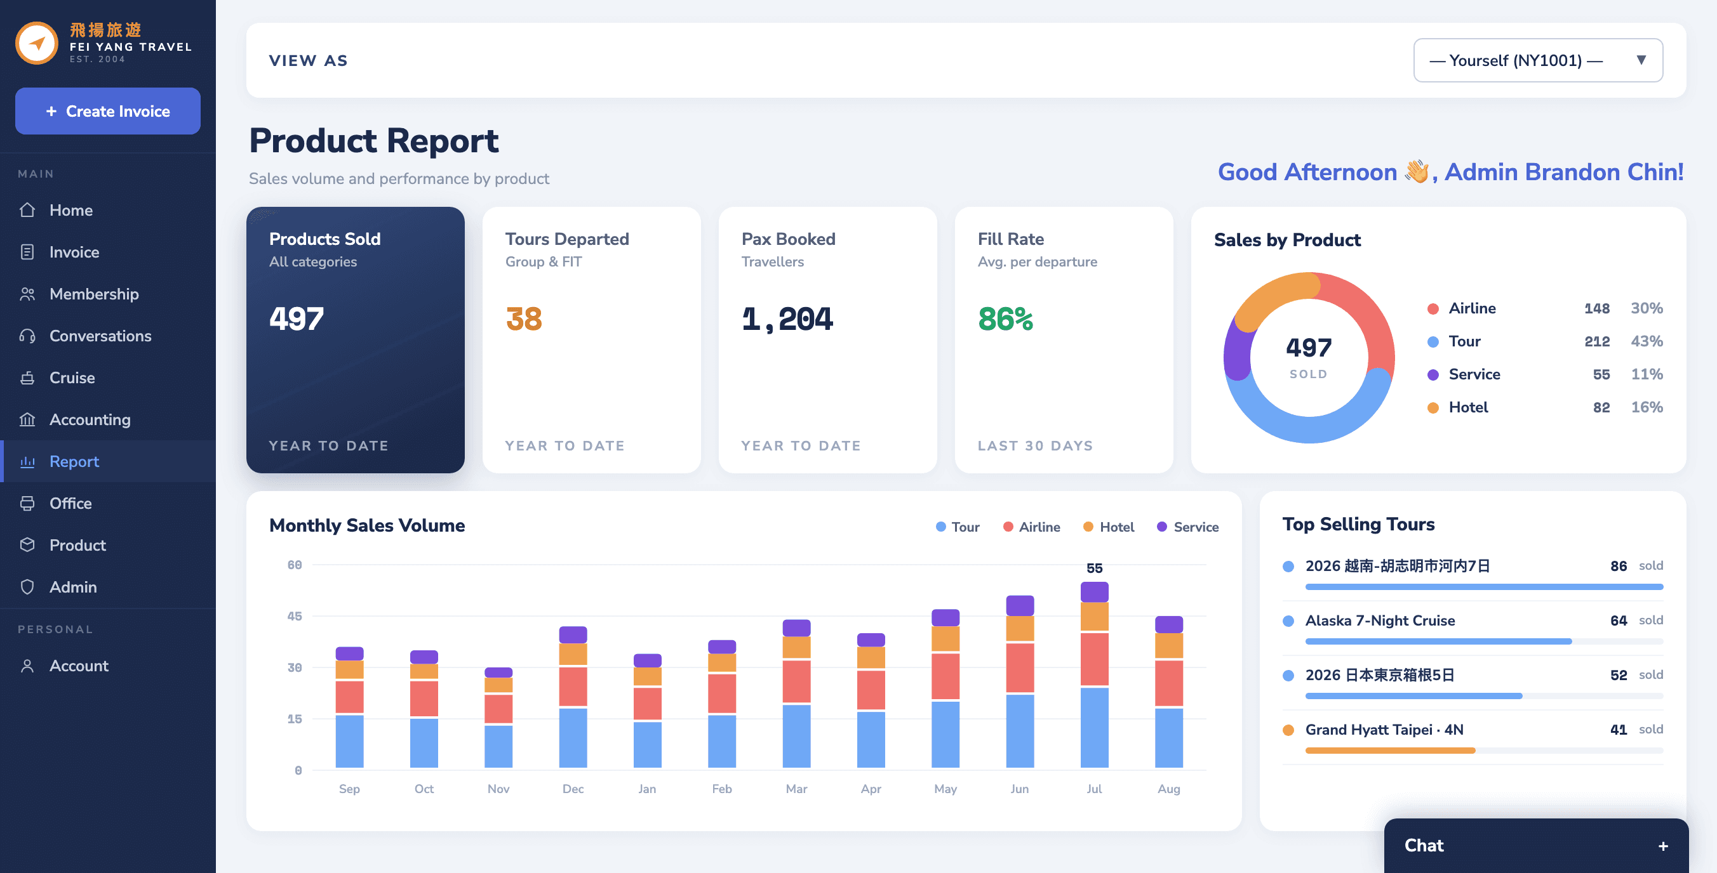The image size is (1717, 873).
Task: Click the Jul bar labeled 55
Action: [1095, 674]
